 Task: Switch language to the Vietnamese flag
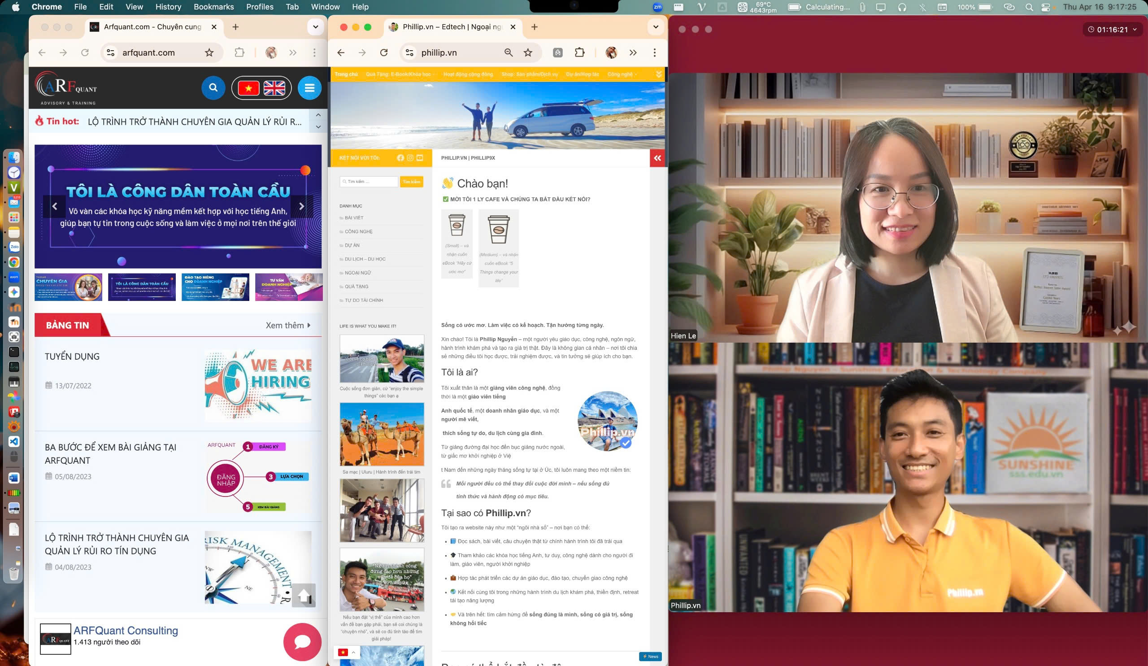(x=249, y=88)
